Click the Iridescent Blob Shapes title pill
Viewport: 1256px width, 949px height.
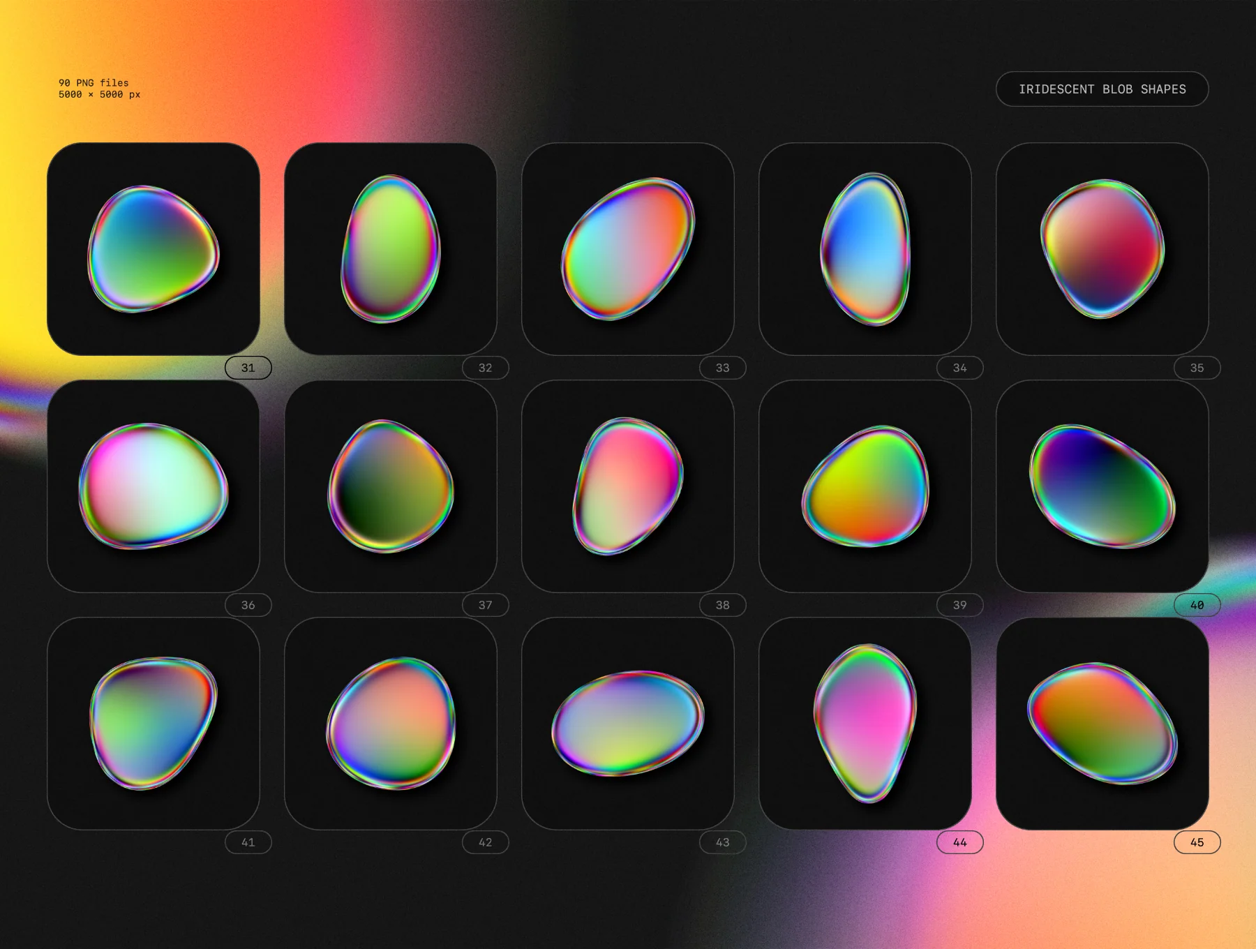pos(1102,89)
